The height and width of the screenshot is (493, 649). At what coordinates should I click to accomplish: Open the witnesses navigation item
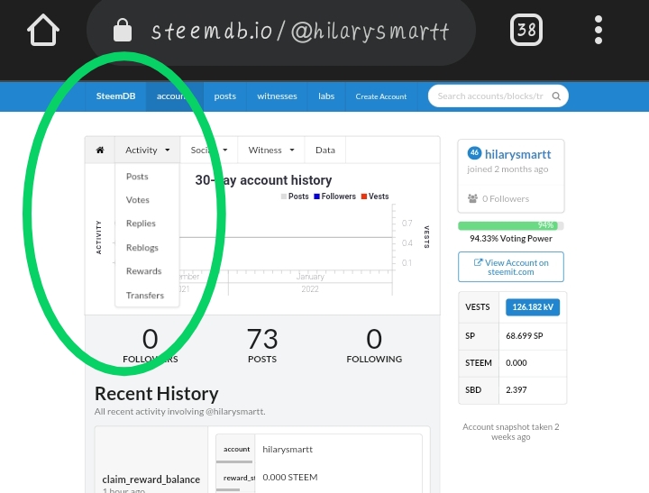pyautogui.click(x=277, y=96)
